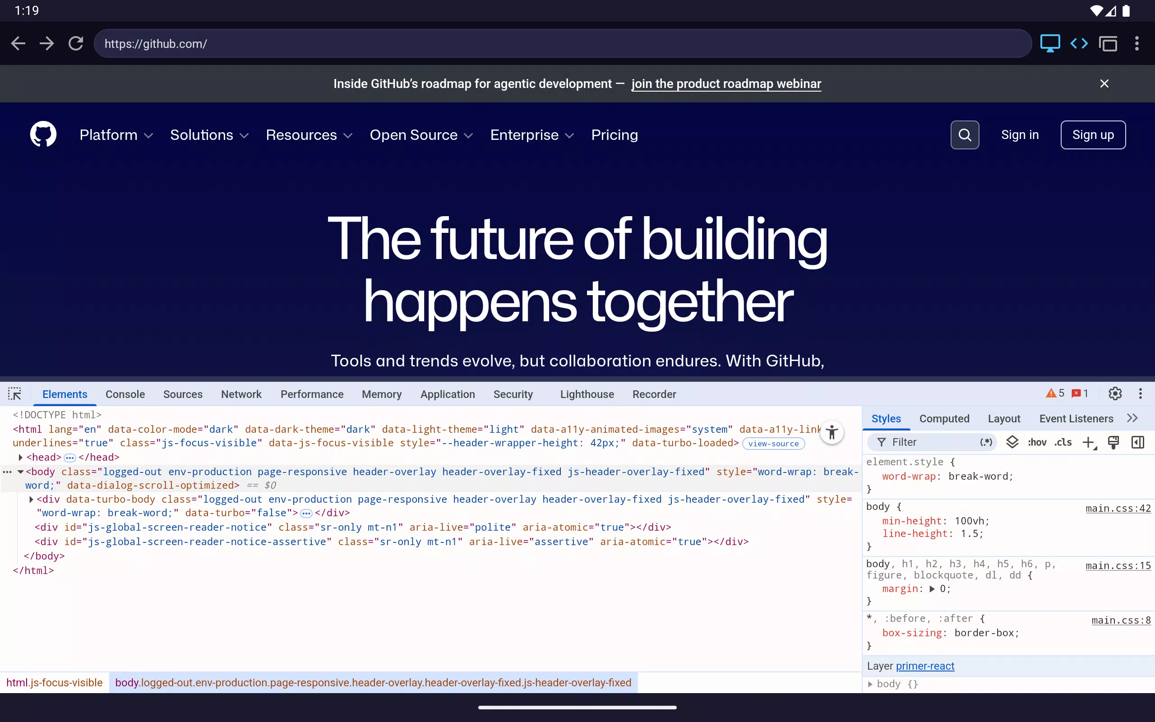Open the browser tabs overview icon
Image resolution: width=1155 pixels, height=722 pixels.
coord(1108,43)
